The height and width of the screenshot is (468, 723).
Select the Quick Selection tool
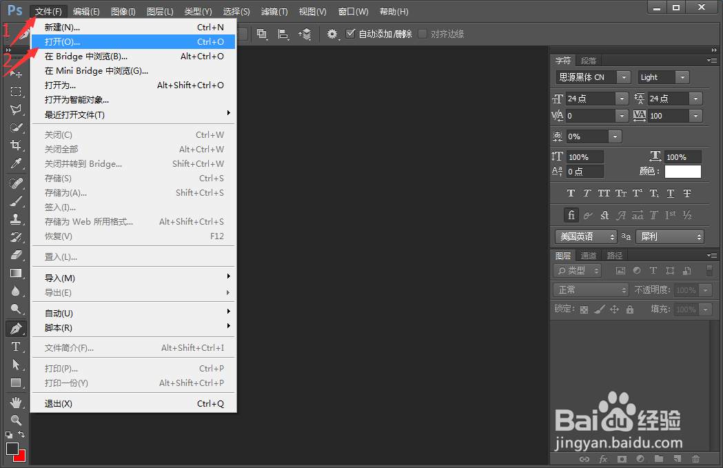pos(16,128)
